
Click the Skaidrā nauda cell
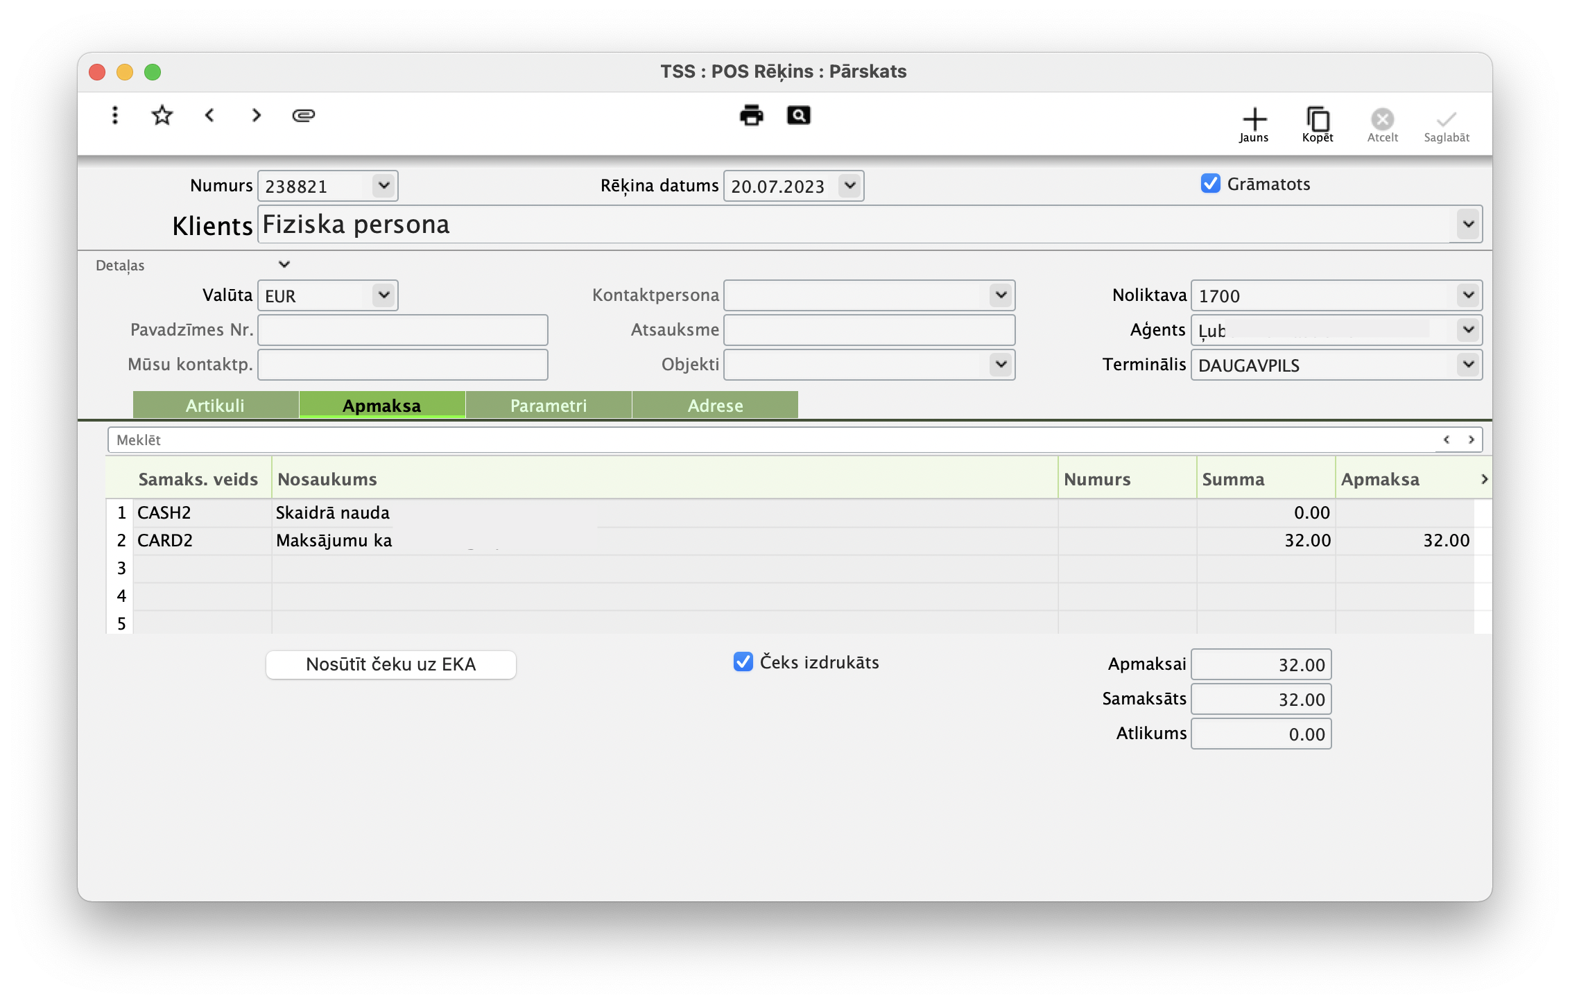(665, 513)
